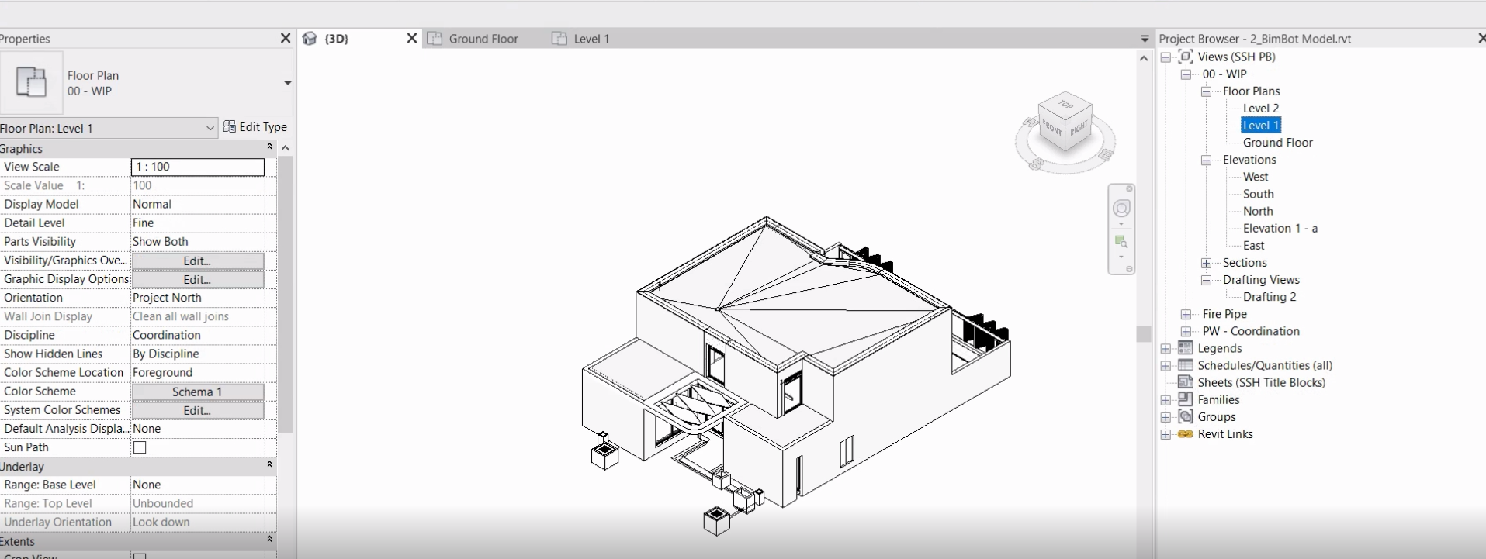
Task: Expand the Revit Links tree node
Action: 1166,434
